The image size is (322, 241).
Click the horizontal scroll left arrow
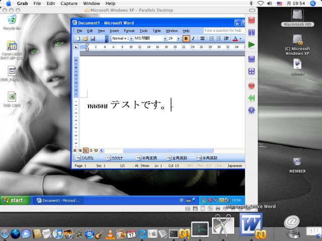pos(102,151)
